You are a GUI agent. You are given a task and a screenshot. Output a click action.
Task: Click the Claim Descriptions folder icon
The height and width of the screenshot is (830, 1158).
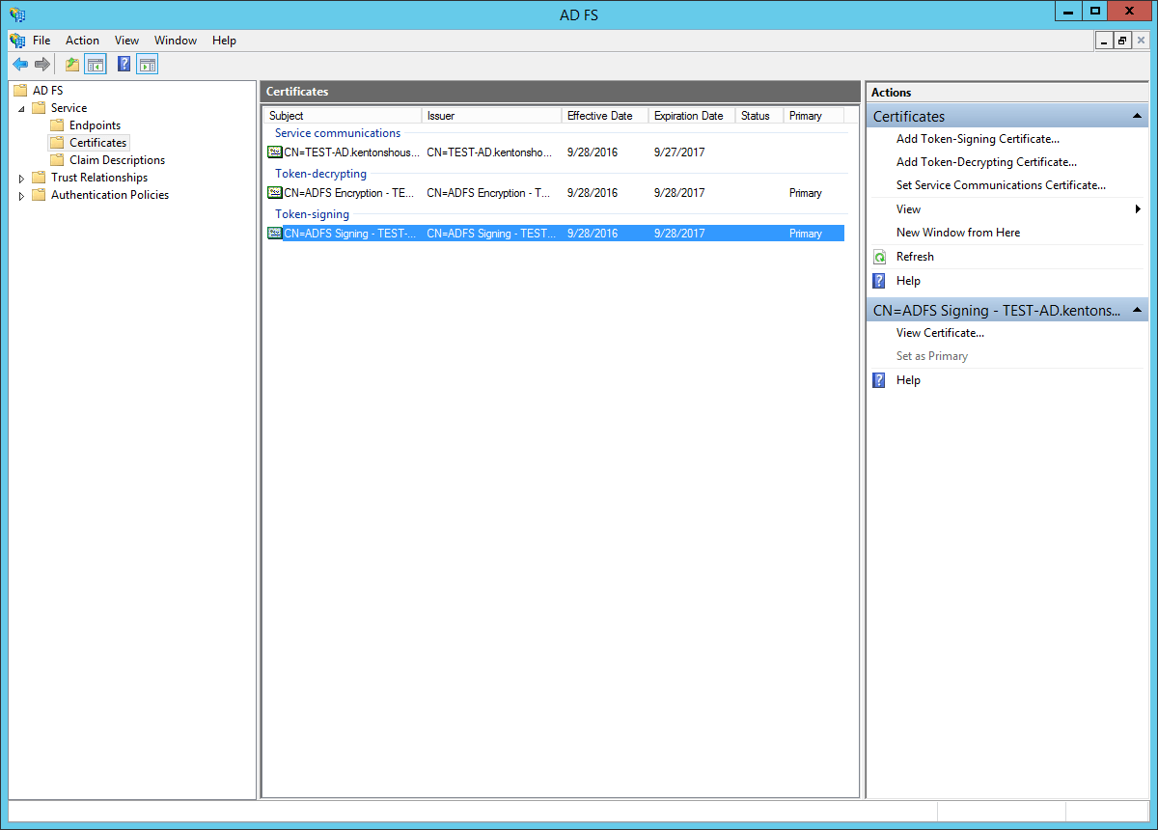[x=57, y=160]
